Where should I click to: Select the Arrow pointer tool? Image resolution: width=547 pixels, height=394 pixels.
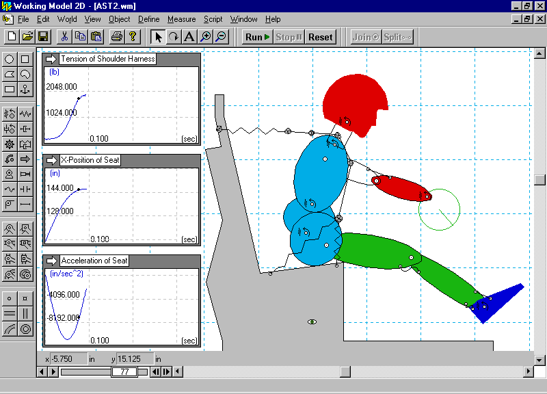pyautogui.click(x=158, y=37)
